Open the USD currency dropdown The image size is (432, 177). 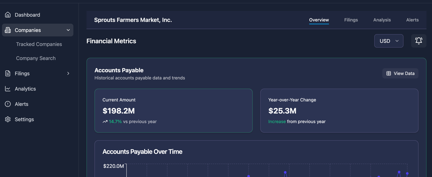click(389, 41)
